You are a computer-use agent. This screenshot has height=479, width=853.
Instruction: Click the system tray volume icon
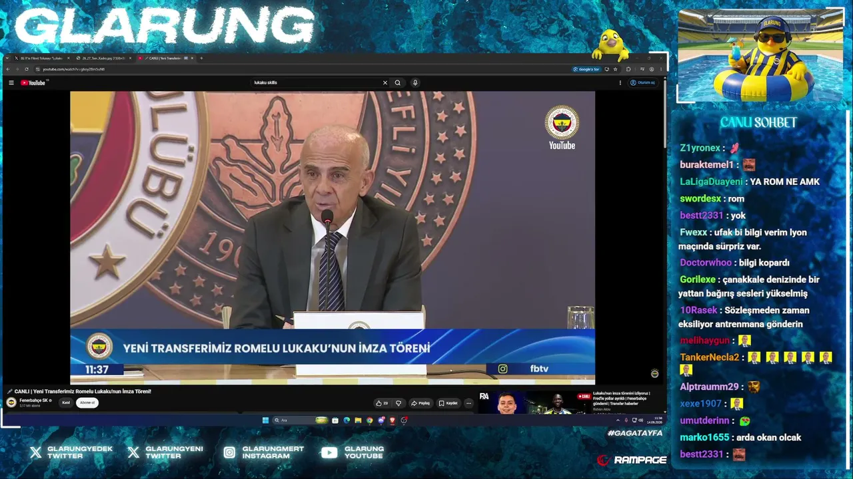(x=640, y=420)
